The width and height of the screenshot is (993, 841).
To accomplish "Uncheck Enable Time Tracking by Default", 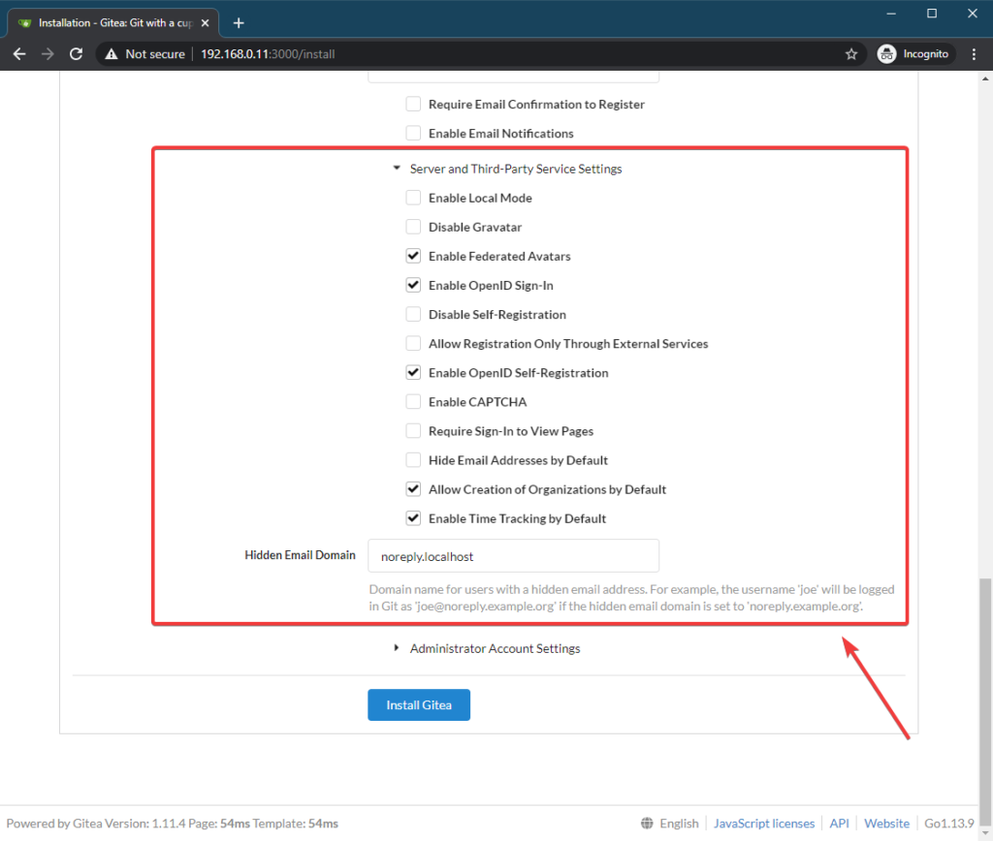I will pos(413,517).
